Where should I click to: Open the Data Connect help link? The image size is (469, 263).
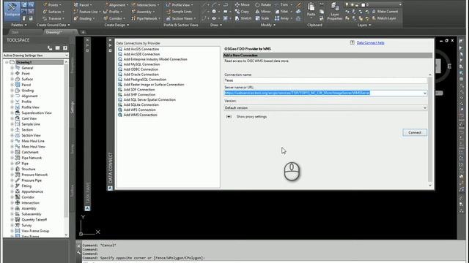pos(370,42)
